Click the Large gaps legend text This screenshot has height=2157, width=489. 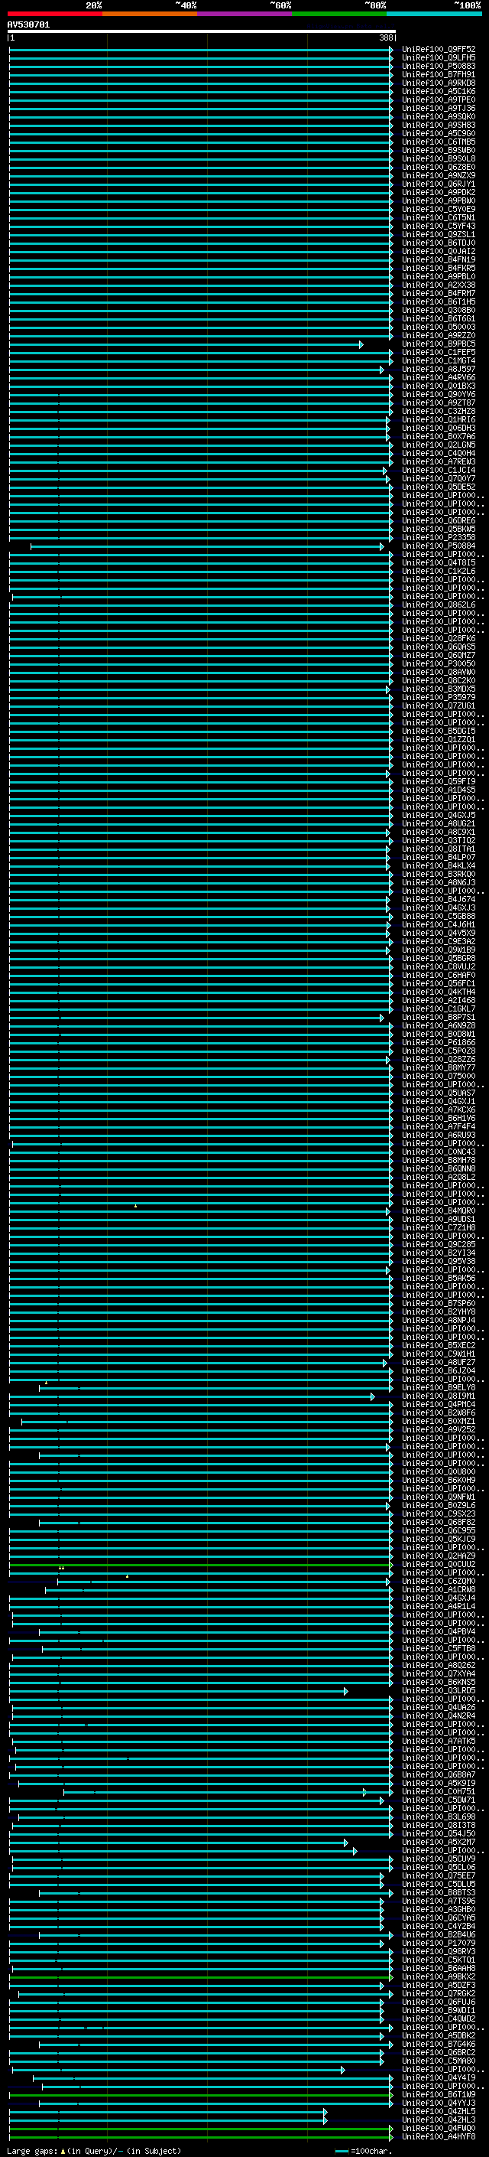pyautogui.click(x=95, y=2151)
